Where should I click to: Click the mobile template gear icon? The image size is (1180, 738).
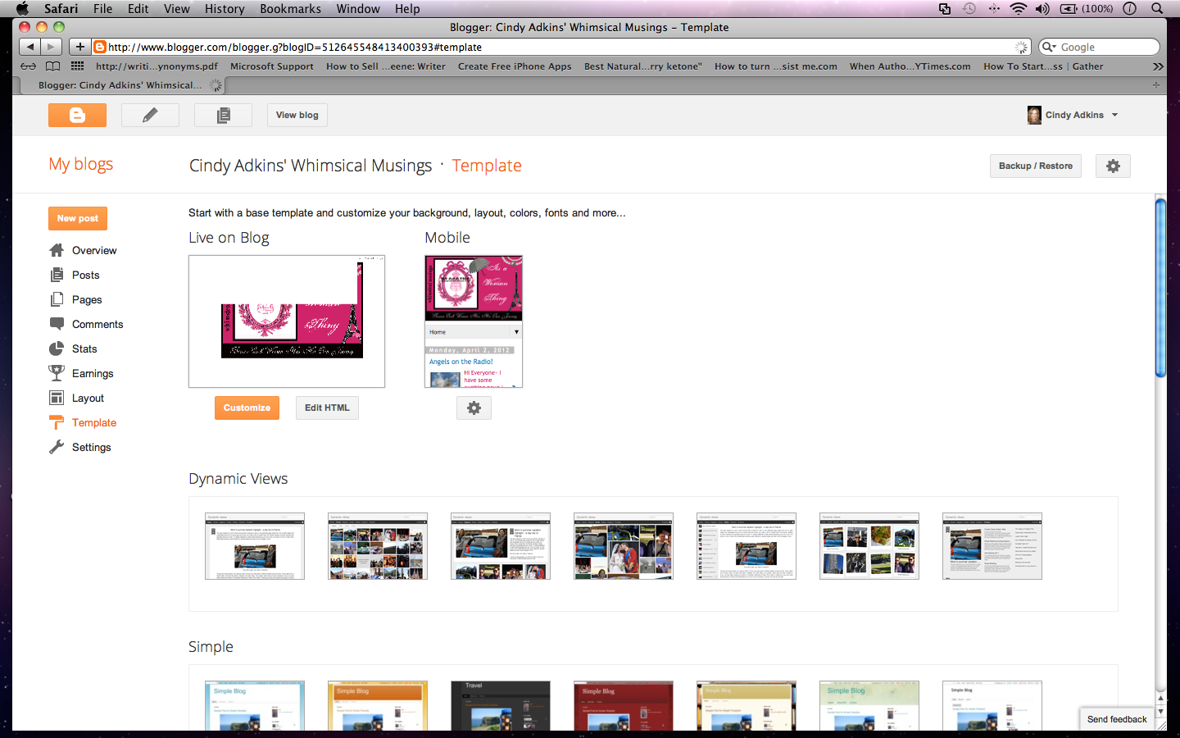pyautogui.click(x=474, y=408)
